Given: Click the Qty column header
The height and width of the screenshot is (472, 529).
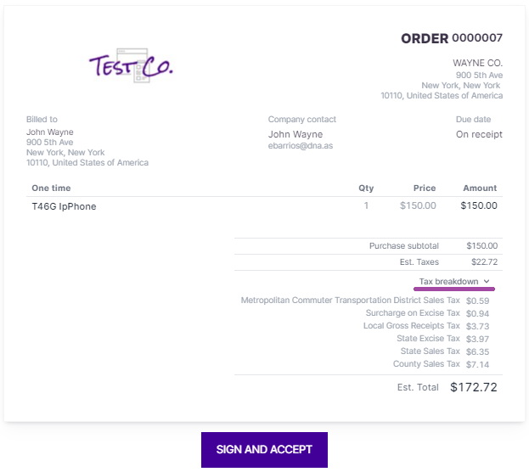Looking at the screenshot, I should click(366, 188).
